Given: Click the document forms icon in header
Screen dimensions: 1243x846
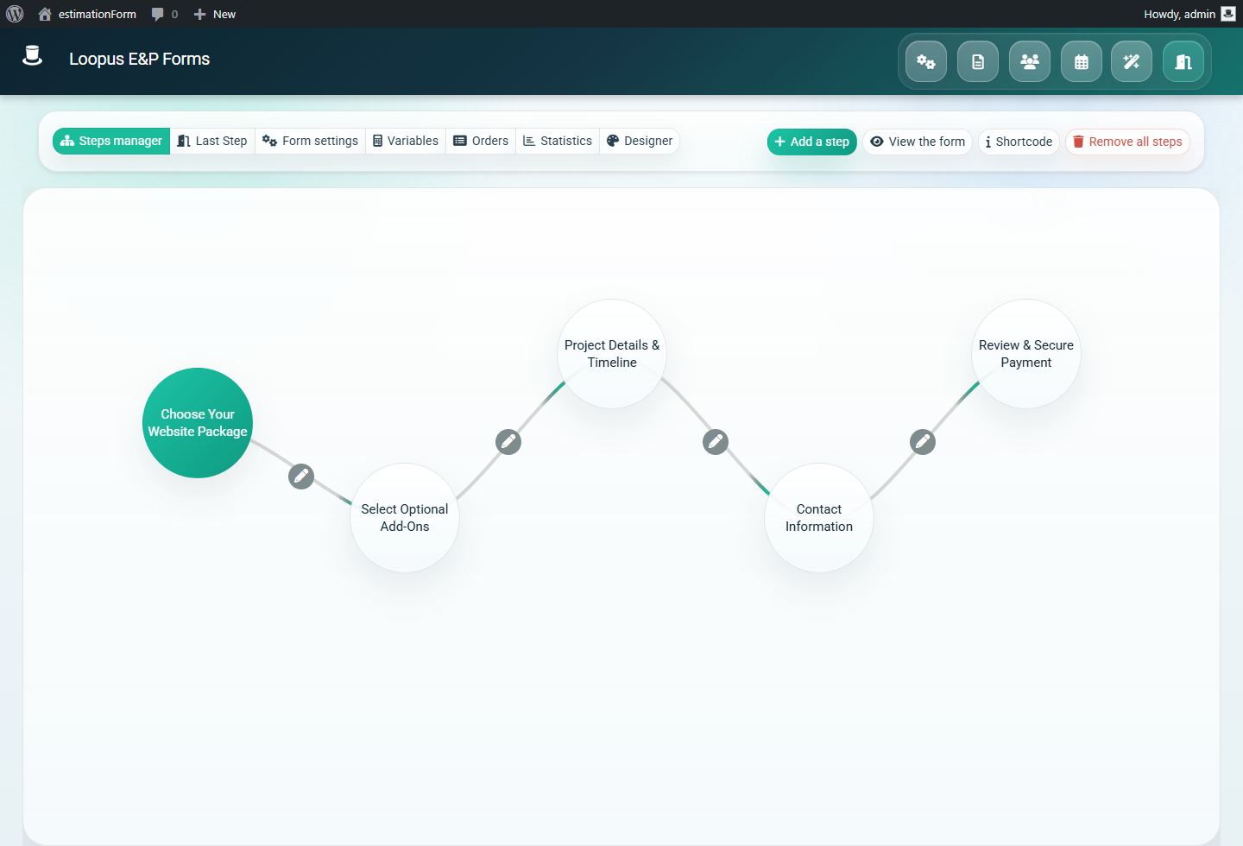Looking at the screenshot, I should pyautogui.click(x=978, y=61).
